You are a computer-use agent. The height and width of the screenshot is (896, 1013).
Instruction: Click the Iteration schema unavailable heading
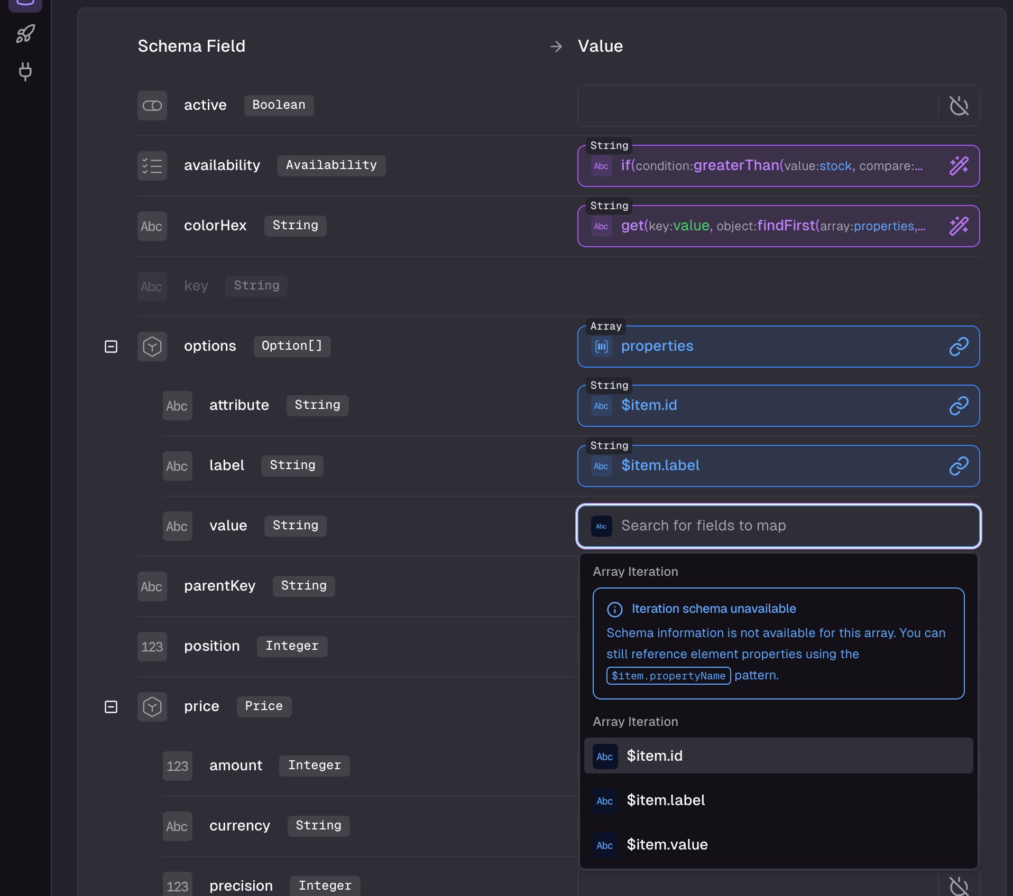[714, 609]
